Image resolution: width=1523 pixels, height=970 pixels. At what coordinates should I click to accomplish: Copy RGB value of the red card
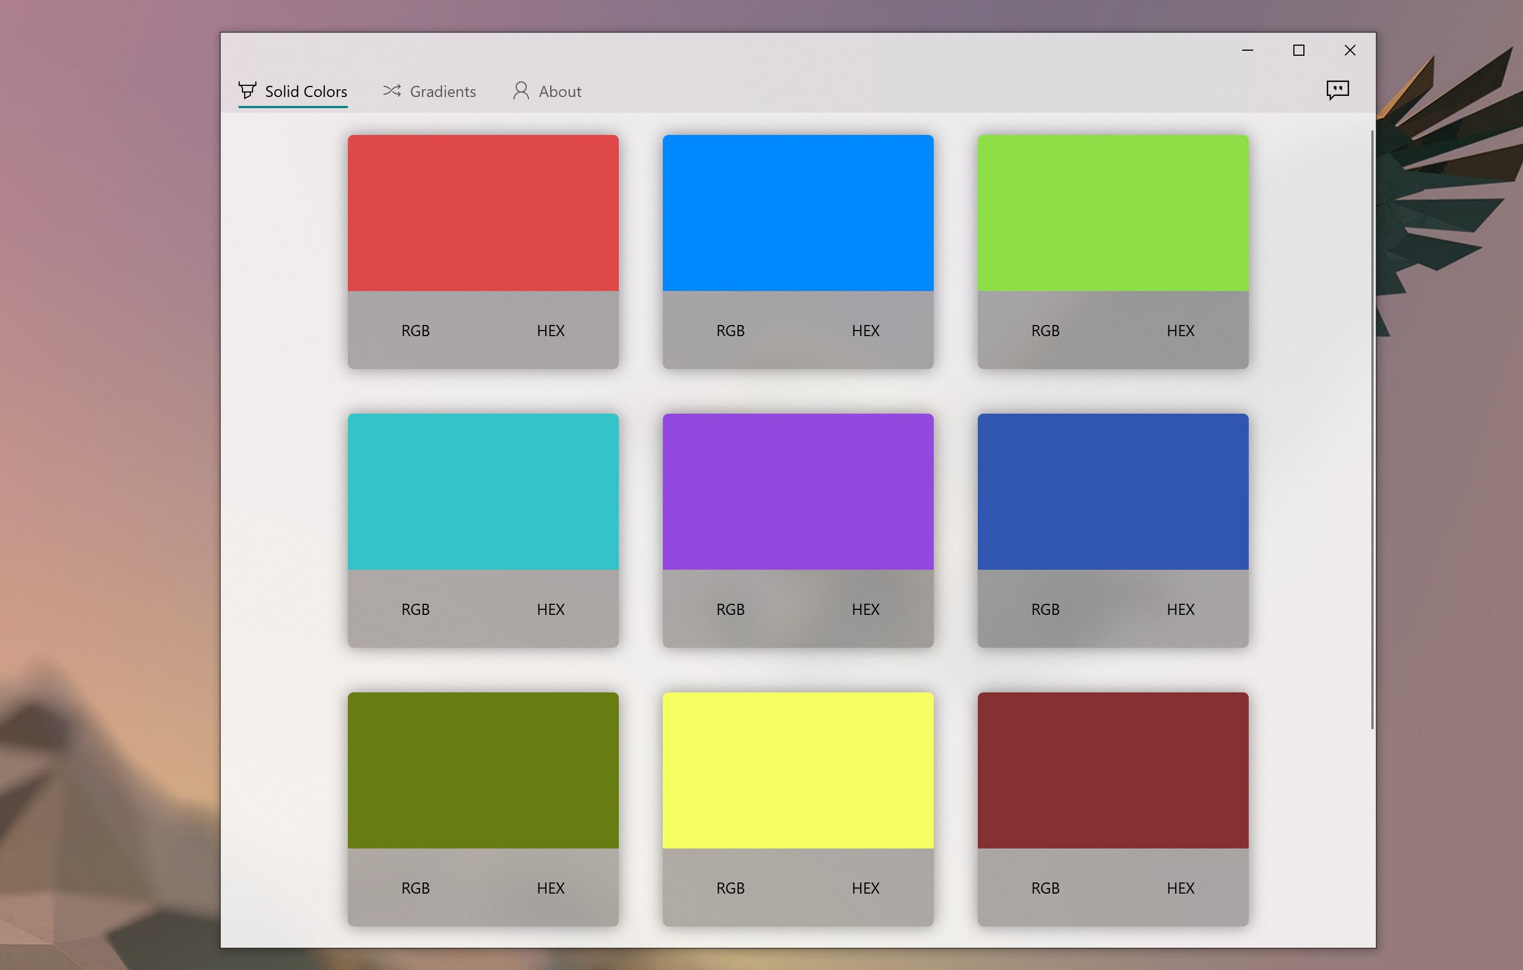click(415, 331)
